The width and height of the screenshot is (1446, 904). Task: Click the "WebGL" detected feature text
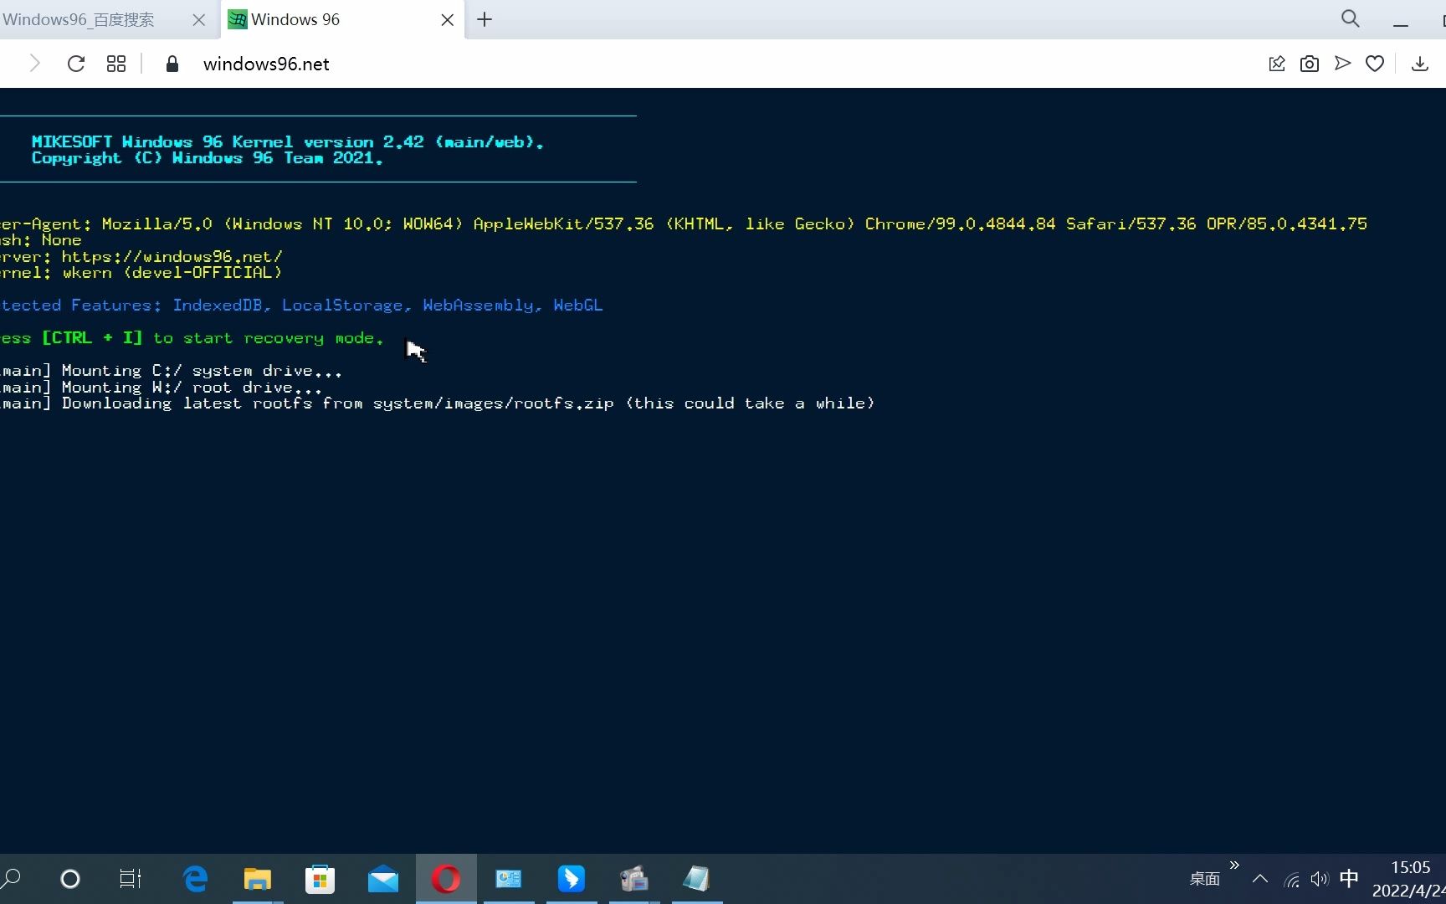click(577, 306)
